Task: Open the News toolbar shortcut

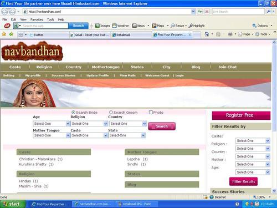Action: (138, 26)
